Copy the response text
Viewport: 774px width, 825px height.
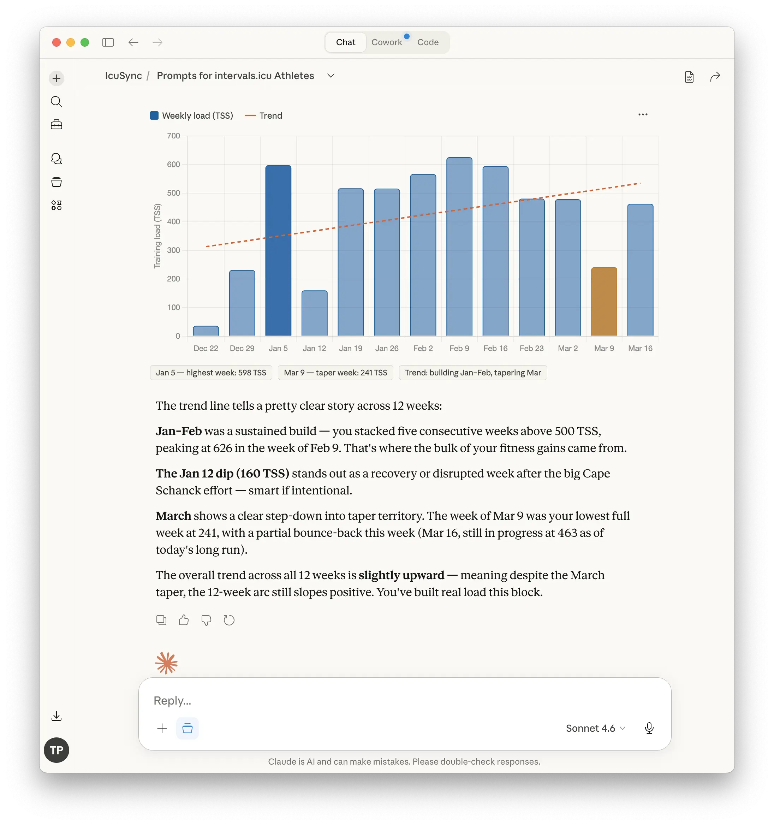pyautogui.click(x=161, y=620)
